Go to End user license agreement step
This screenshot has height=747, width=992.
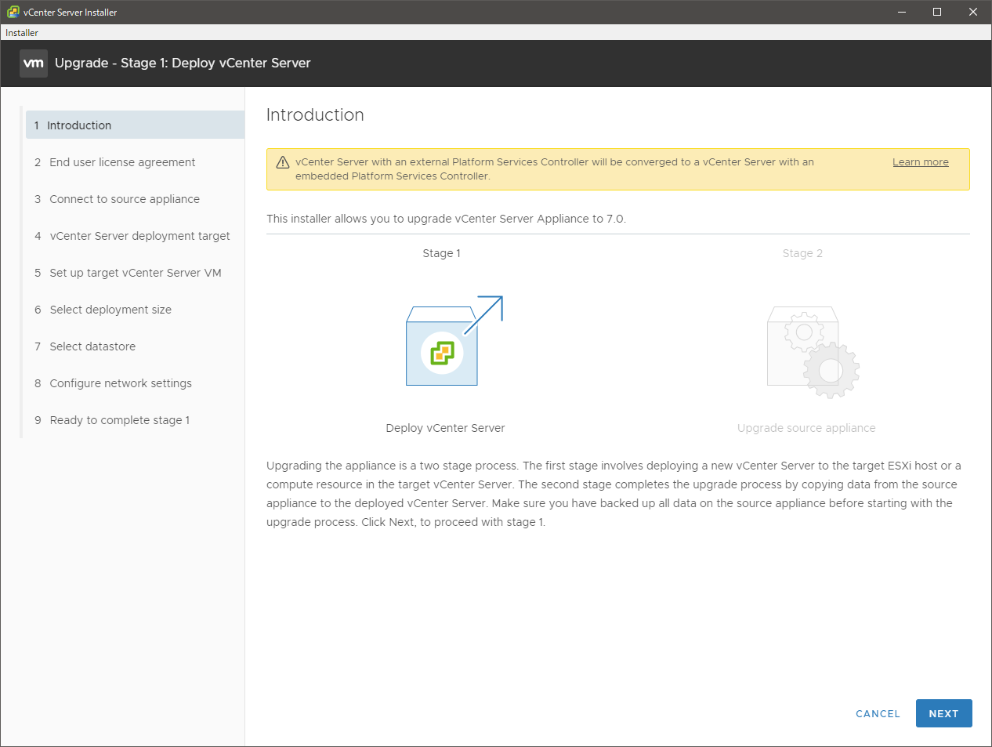(122, 162)
